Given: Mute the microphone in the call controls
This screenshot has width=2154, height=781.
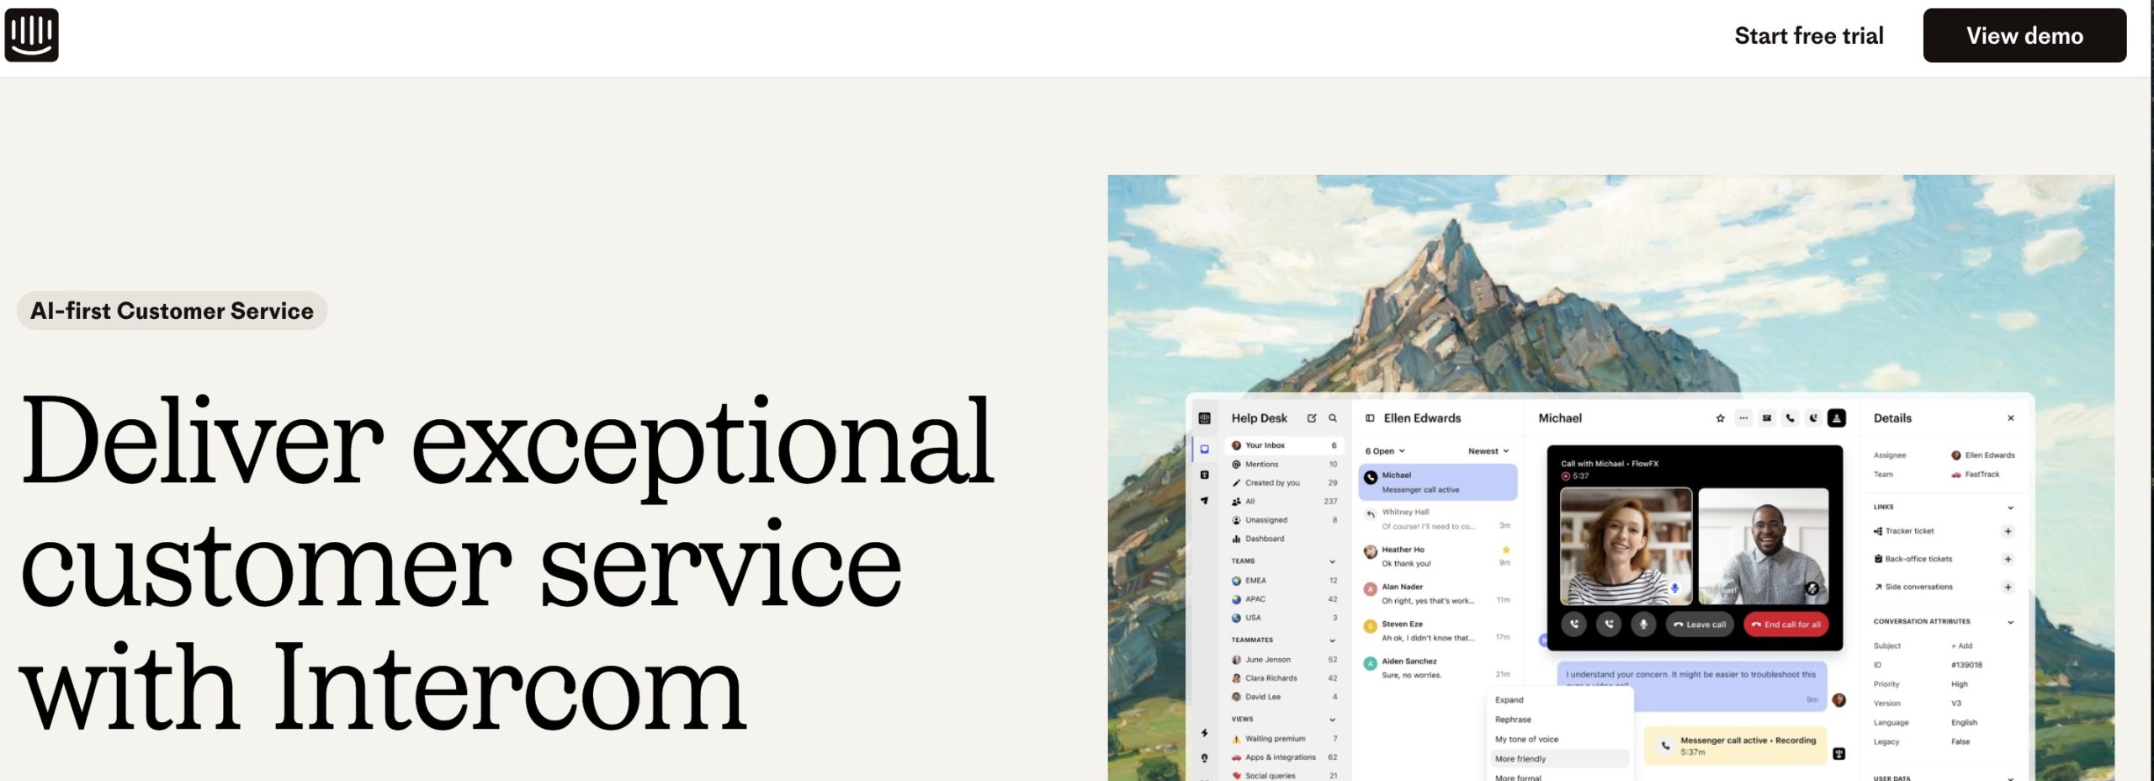Looking at the screenshot, I should pyautogui.click(x=1643, y=624).
